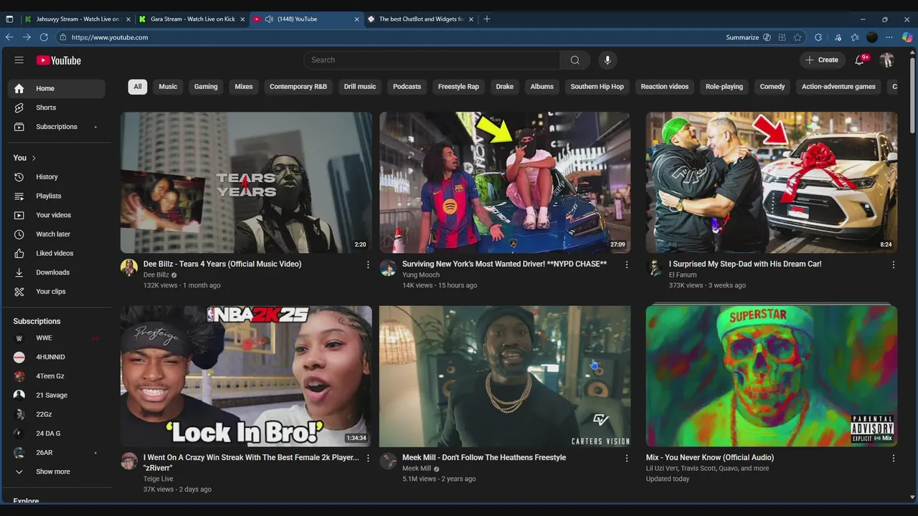Viewport: 918px width, 516px height.
Task: Open more options for Teige Live video
Action: 368,458
